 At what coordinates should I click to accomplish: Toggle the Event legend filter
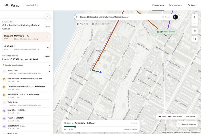pos(162,117)
